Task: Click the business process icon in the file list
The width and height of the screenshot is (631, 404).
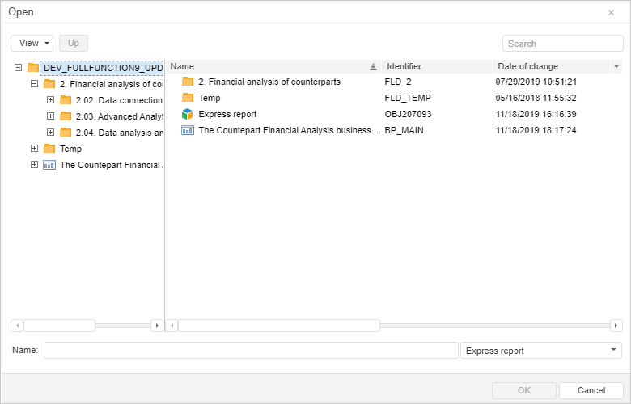Action: tap(188, 130)
